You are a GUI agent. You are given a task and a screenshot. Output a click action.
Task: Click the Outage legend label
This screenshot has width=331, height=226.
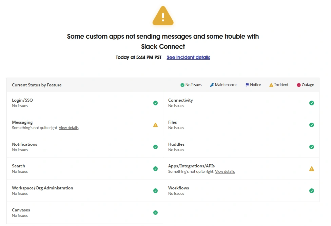pyautogui.click(x=308, y=85)
